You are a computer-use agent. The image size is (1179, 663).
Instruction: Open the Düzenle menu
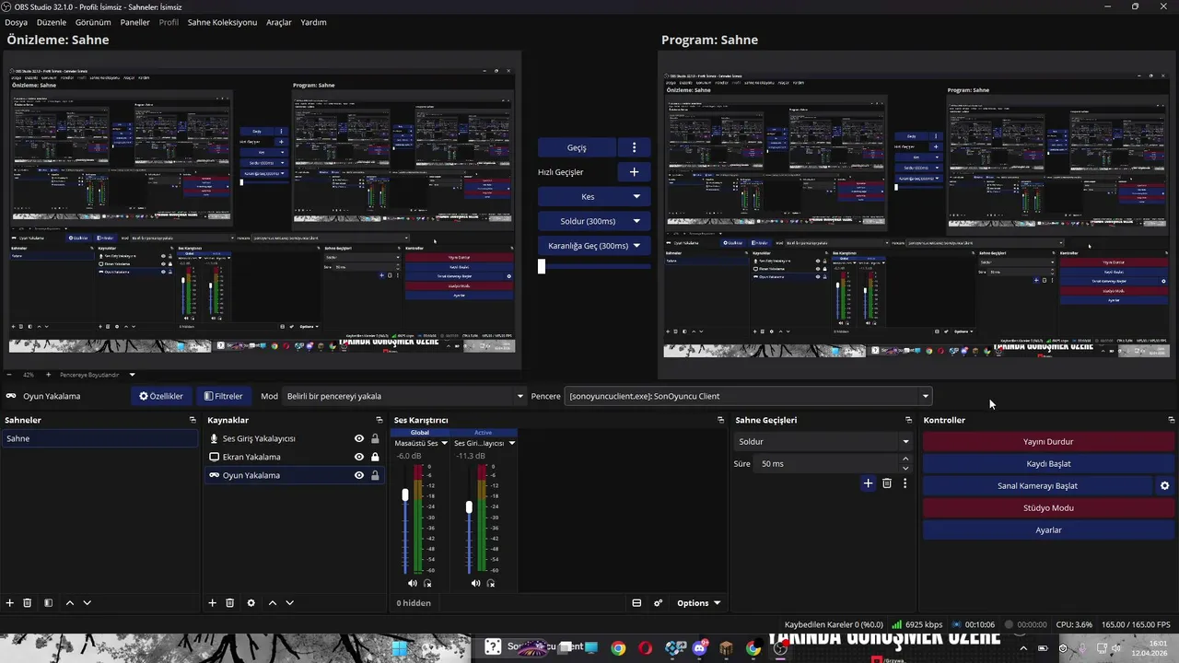52,22
